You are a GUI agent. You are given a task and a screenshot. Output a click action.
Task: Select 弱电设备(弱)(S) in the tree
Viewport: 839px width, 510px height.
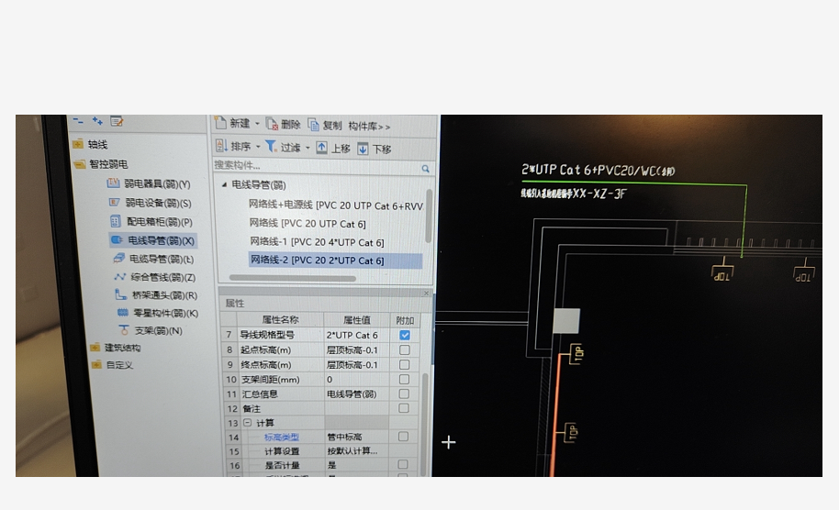coord(150,203)
